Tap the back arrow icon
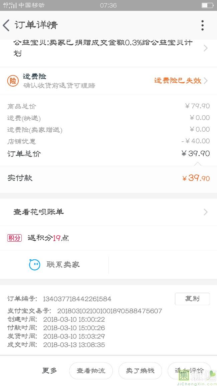Screen dimensions: 217x386 coord(6,25)
